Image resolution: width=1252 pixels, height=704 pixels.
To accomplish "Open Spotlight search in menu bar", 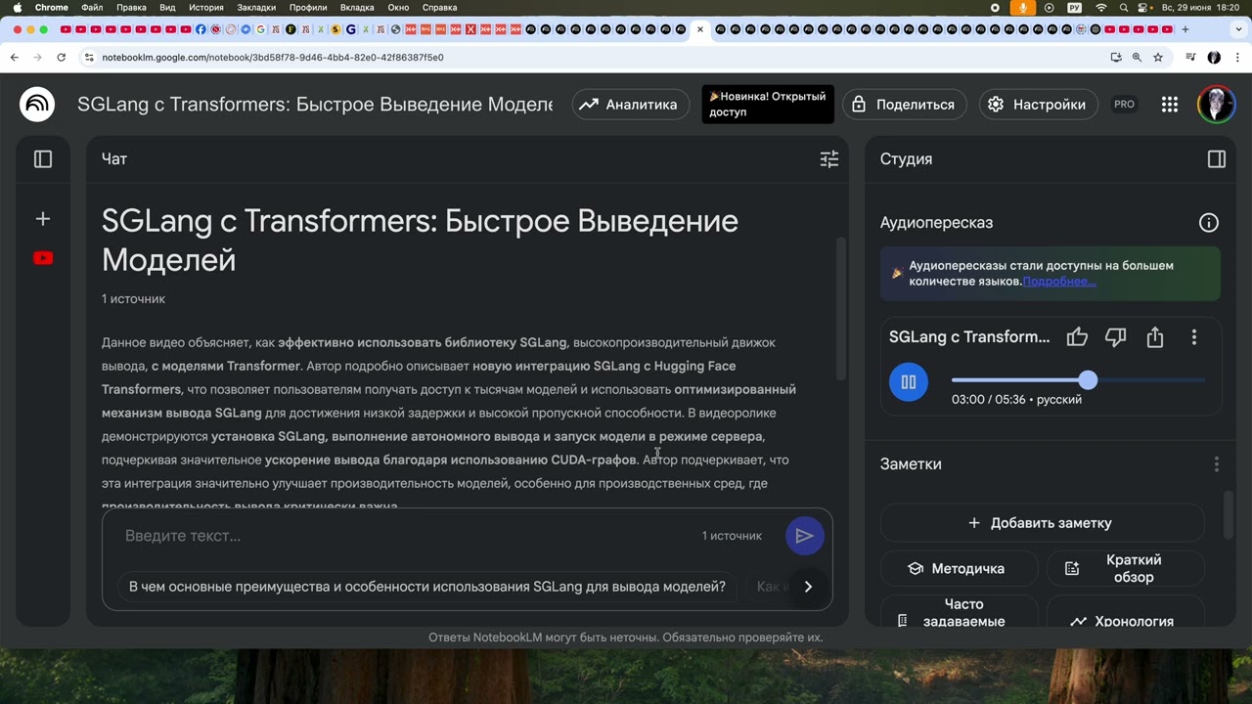I will 1124,8.
